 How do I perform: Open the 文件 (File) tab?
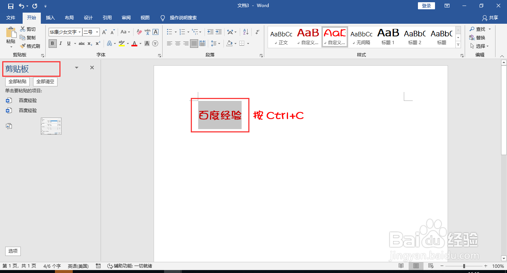[x=11, y=18]
